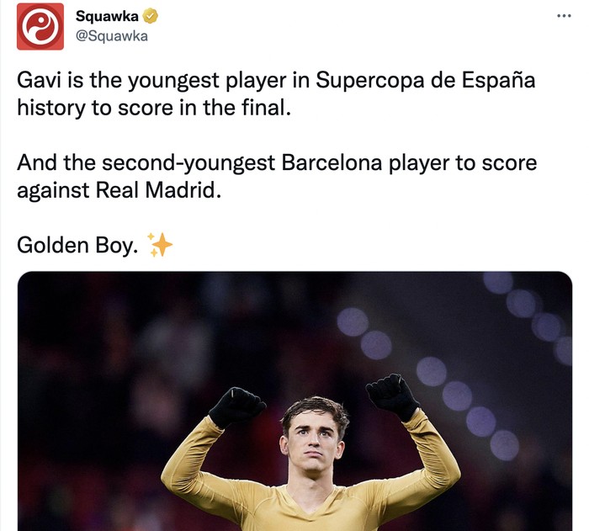Open the @Squawka handle link
The image size is (589, 531).
point(112,36)
